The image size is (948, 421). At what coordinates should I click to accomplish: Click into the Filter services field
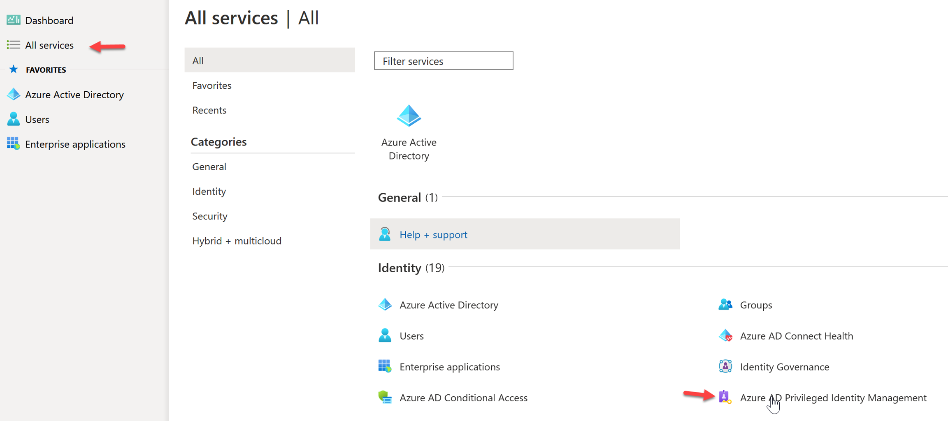(x=443, y=61)
